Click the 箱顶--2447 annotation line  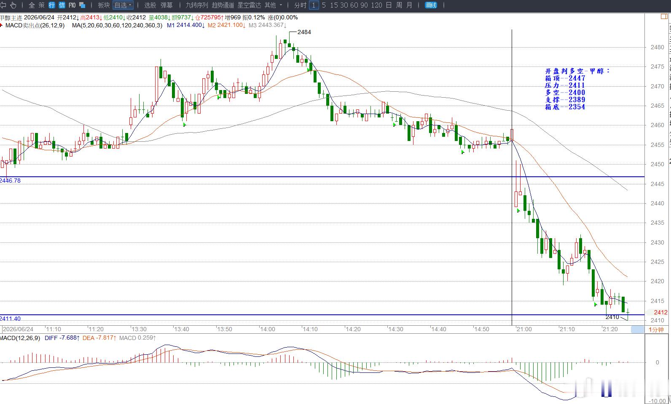click(565, 78)
